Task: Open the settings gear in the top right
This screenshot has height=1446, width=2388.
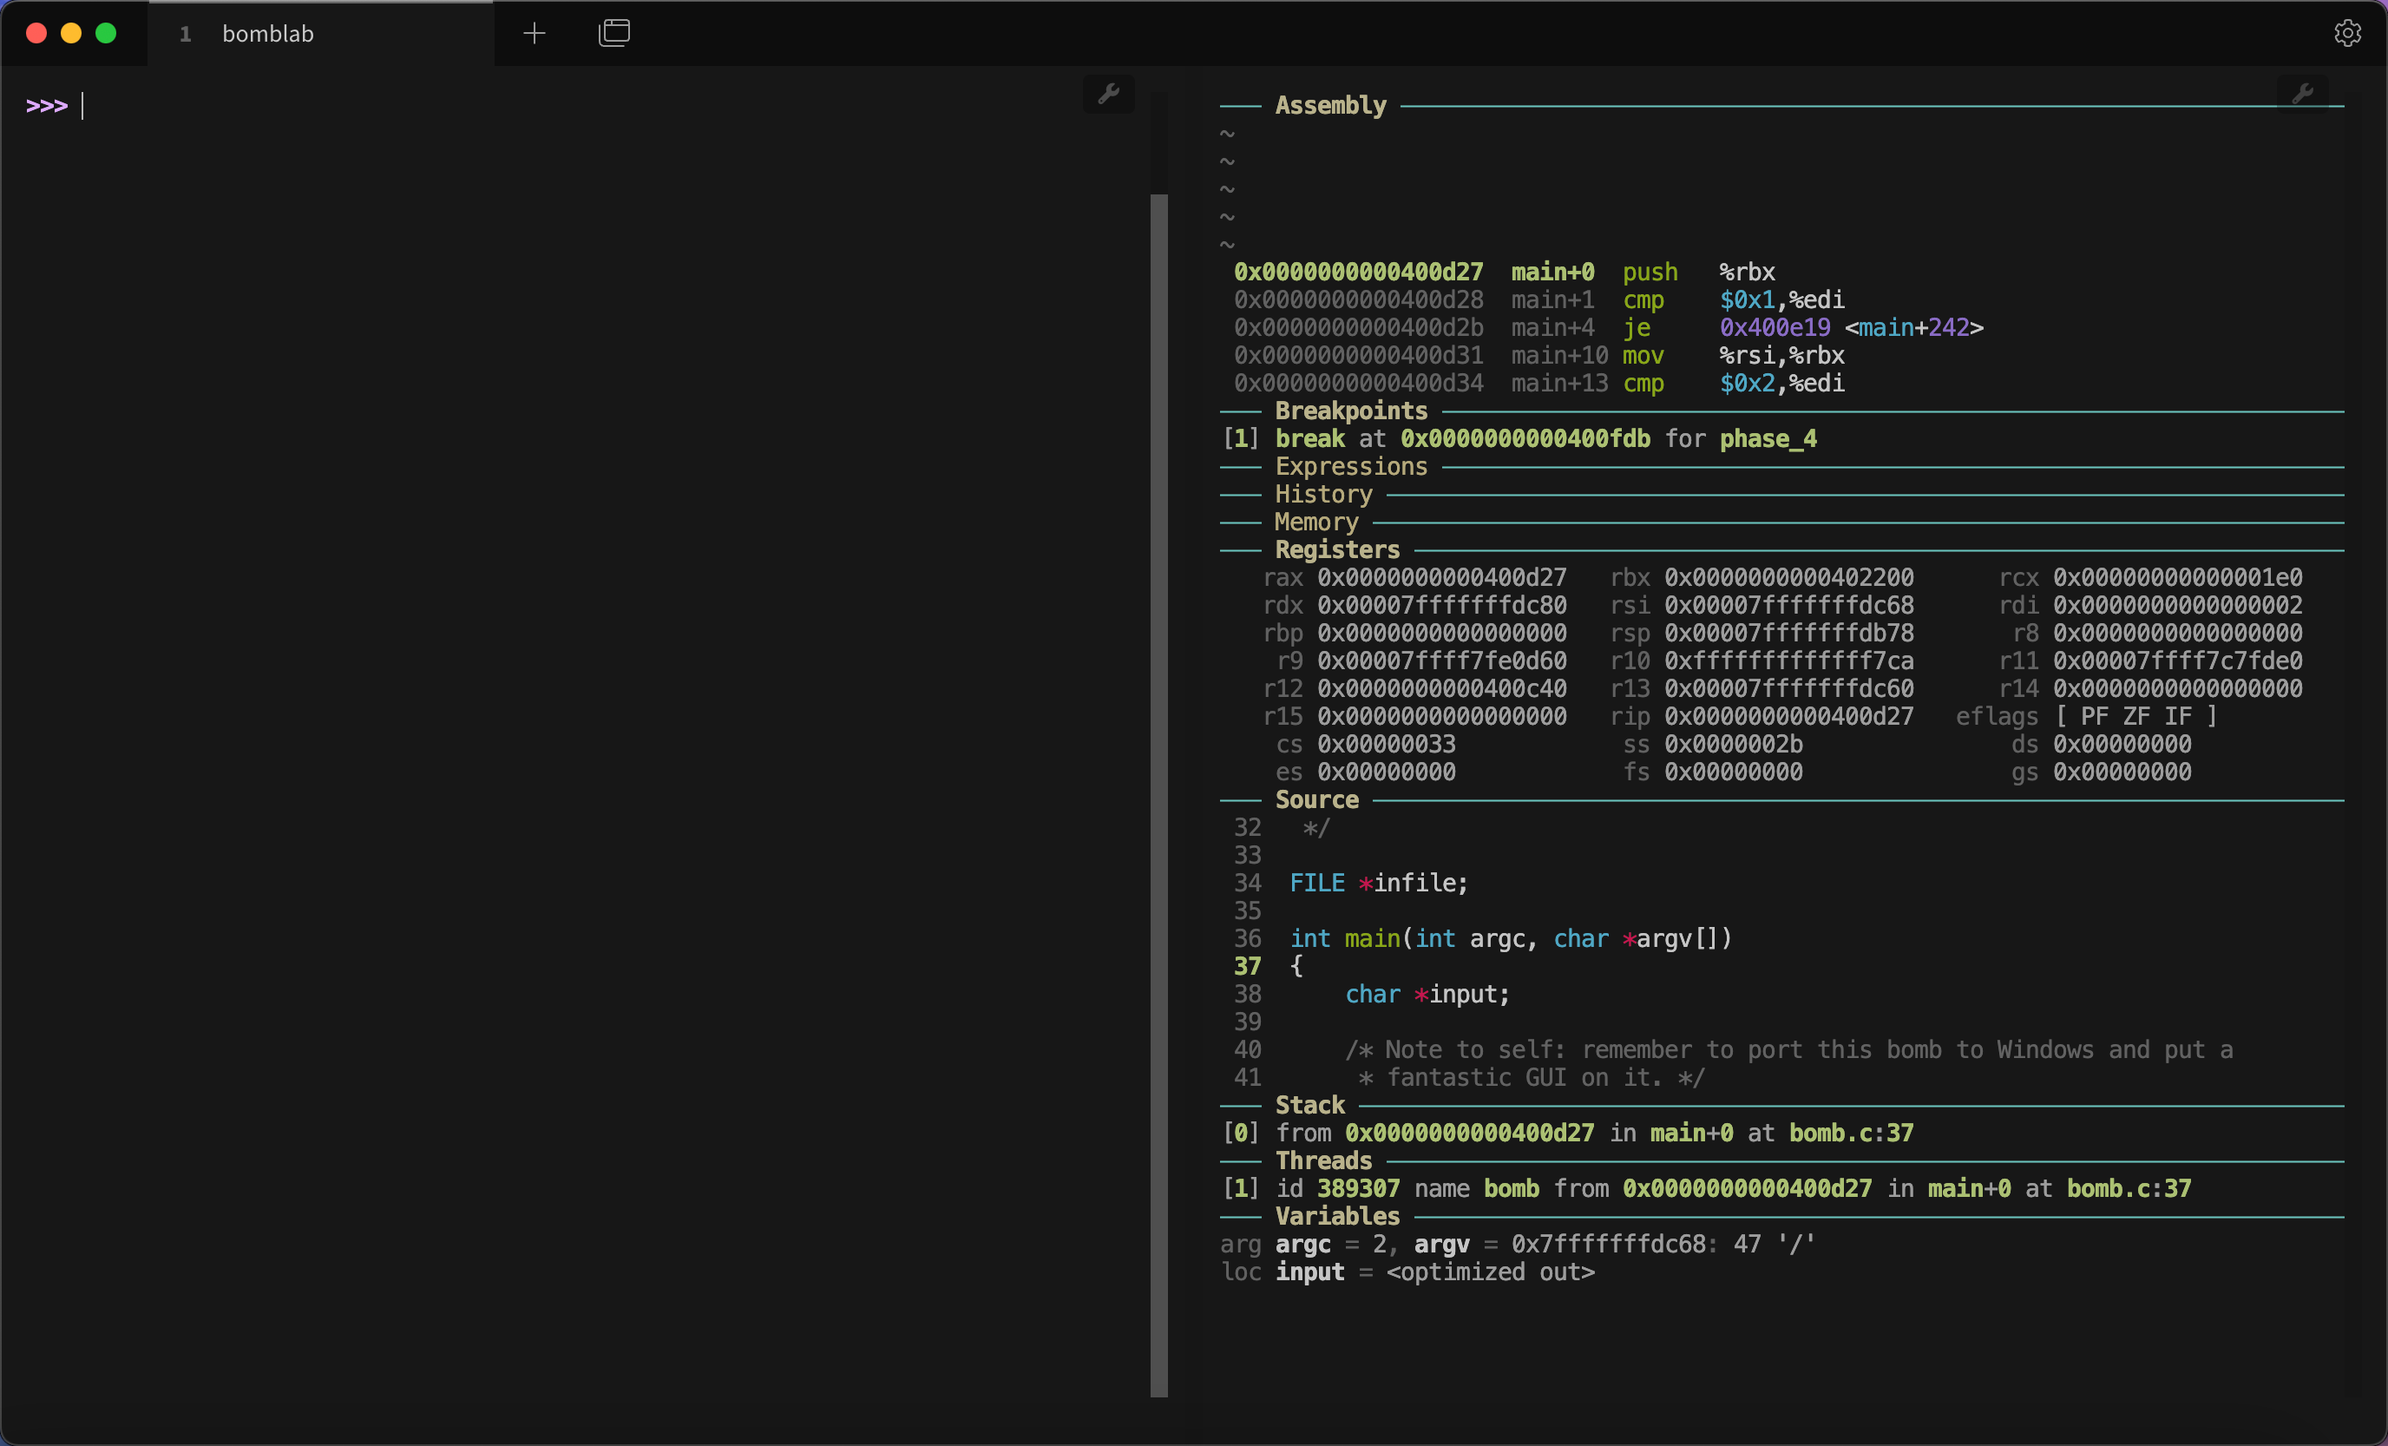Action: (x=2348, y=32)
